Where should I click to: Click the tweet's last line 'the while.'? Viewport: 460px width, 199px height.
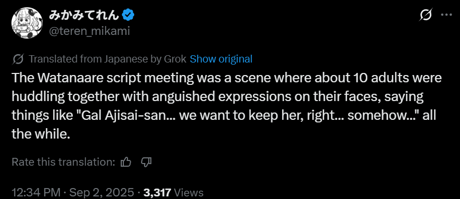tap(41, 134)
